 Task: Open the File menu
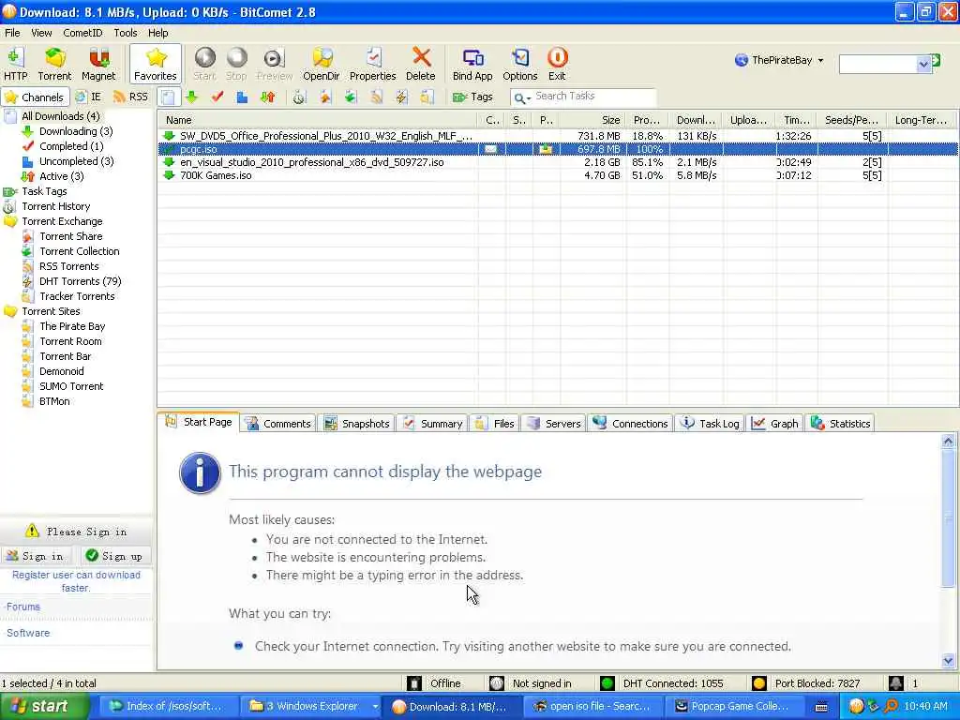(x=12, y=33)
